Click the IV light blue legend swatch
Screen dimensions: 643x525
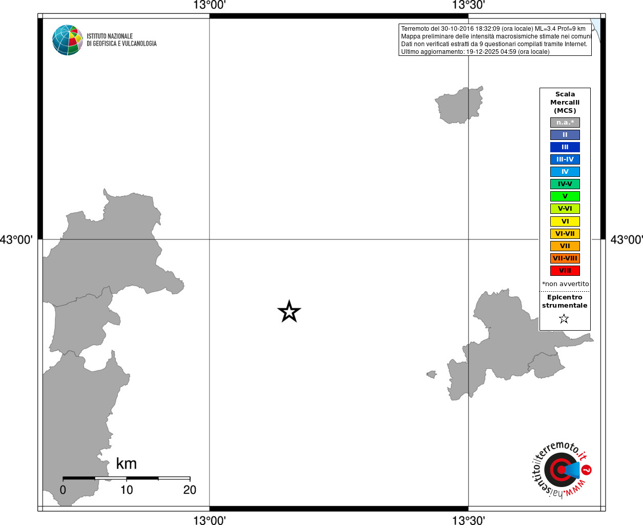pyautogui.click(x=565, y=172)
